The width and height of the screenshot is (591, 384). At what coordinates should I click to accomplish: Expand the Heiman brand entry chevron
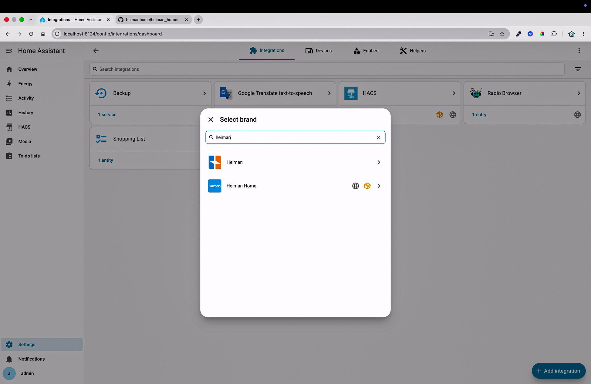[x=379, y=162]
